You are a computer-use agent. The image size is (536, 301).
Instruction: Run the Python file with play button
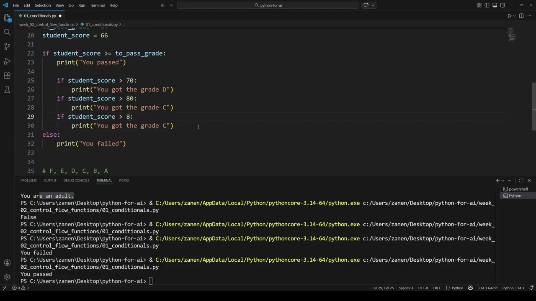(x=510, y=16)
